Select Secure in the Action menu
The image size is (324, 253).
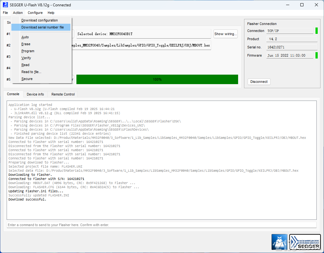pyautogui.click(x=41, y=79)
